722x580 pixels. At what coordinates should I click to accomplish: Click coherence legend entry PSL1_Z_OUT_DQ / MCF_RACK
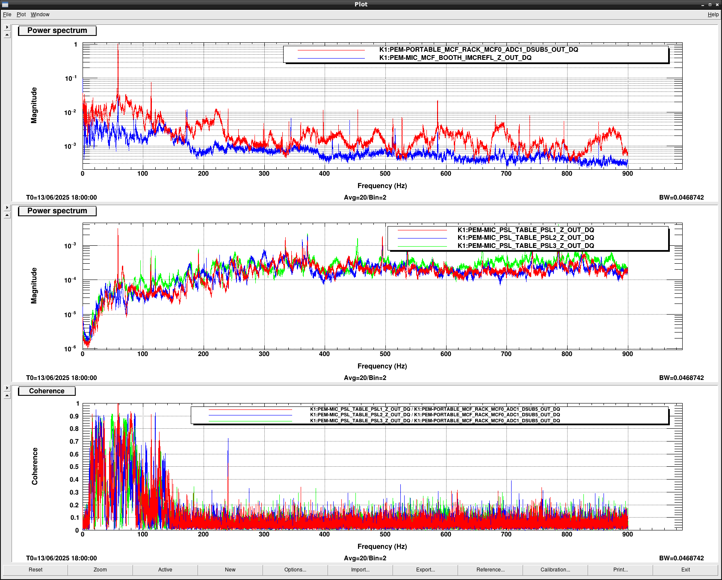(435, 409)
